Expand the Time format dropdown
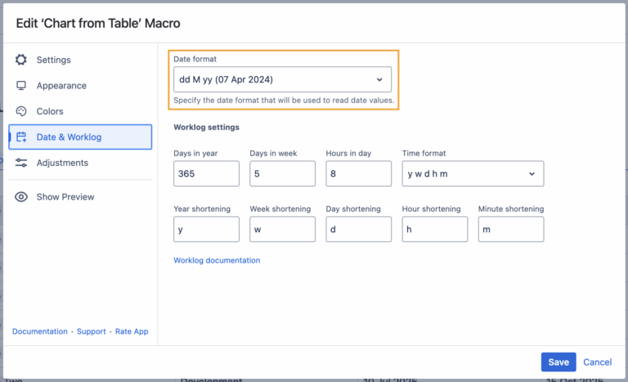 [473, 173]
